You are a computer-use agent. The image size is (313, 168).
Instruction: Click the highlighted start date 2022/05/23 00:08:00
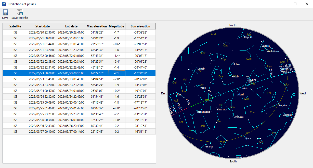click(x=42, y=73)
